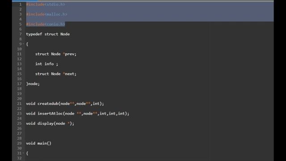
Task: Click the 'void display(node *);' line
Action: point(50,123)
